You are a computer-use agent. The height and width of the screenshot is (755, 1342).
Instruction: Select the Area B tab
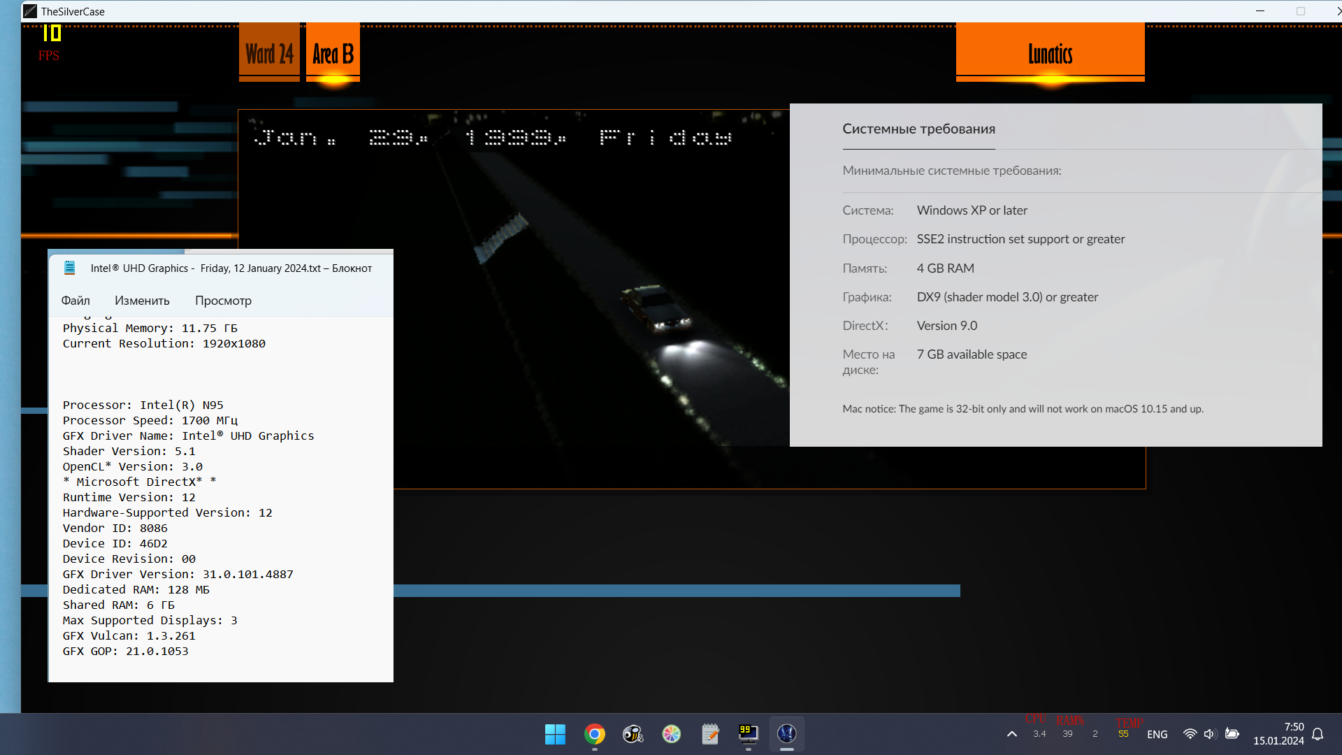(333, 53)
